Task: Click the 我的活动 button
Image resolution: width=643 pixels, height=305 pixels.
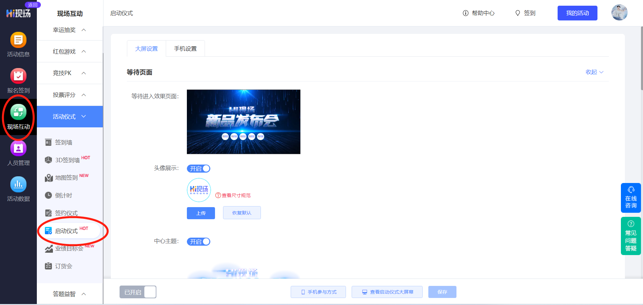Action: (x=577, y=13)
